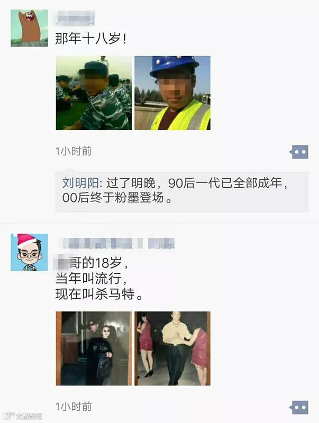Tap the 1小时前 timestamp under the first post

[74, 151]
